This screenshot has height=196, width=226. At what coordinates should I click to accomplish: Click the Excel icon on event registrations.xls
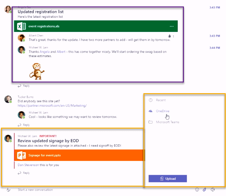[22, 26]
